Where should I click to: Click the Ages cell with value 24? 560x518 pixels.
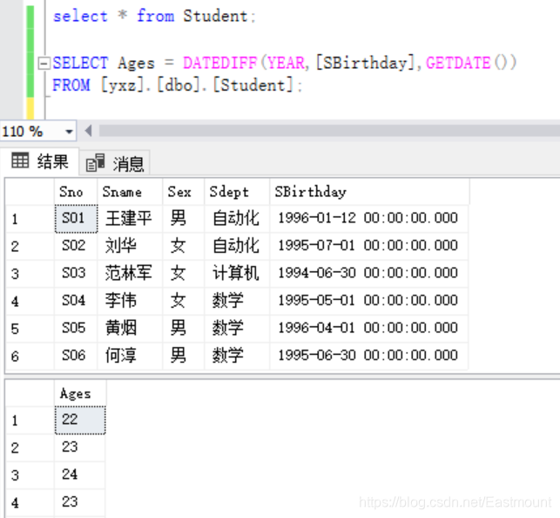79,475
